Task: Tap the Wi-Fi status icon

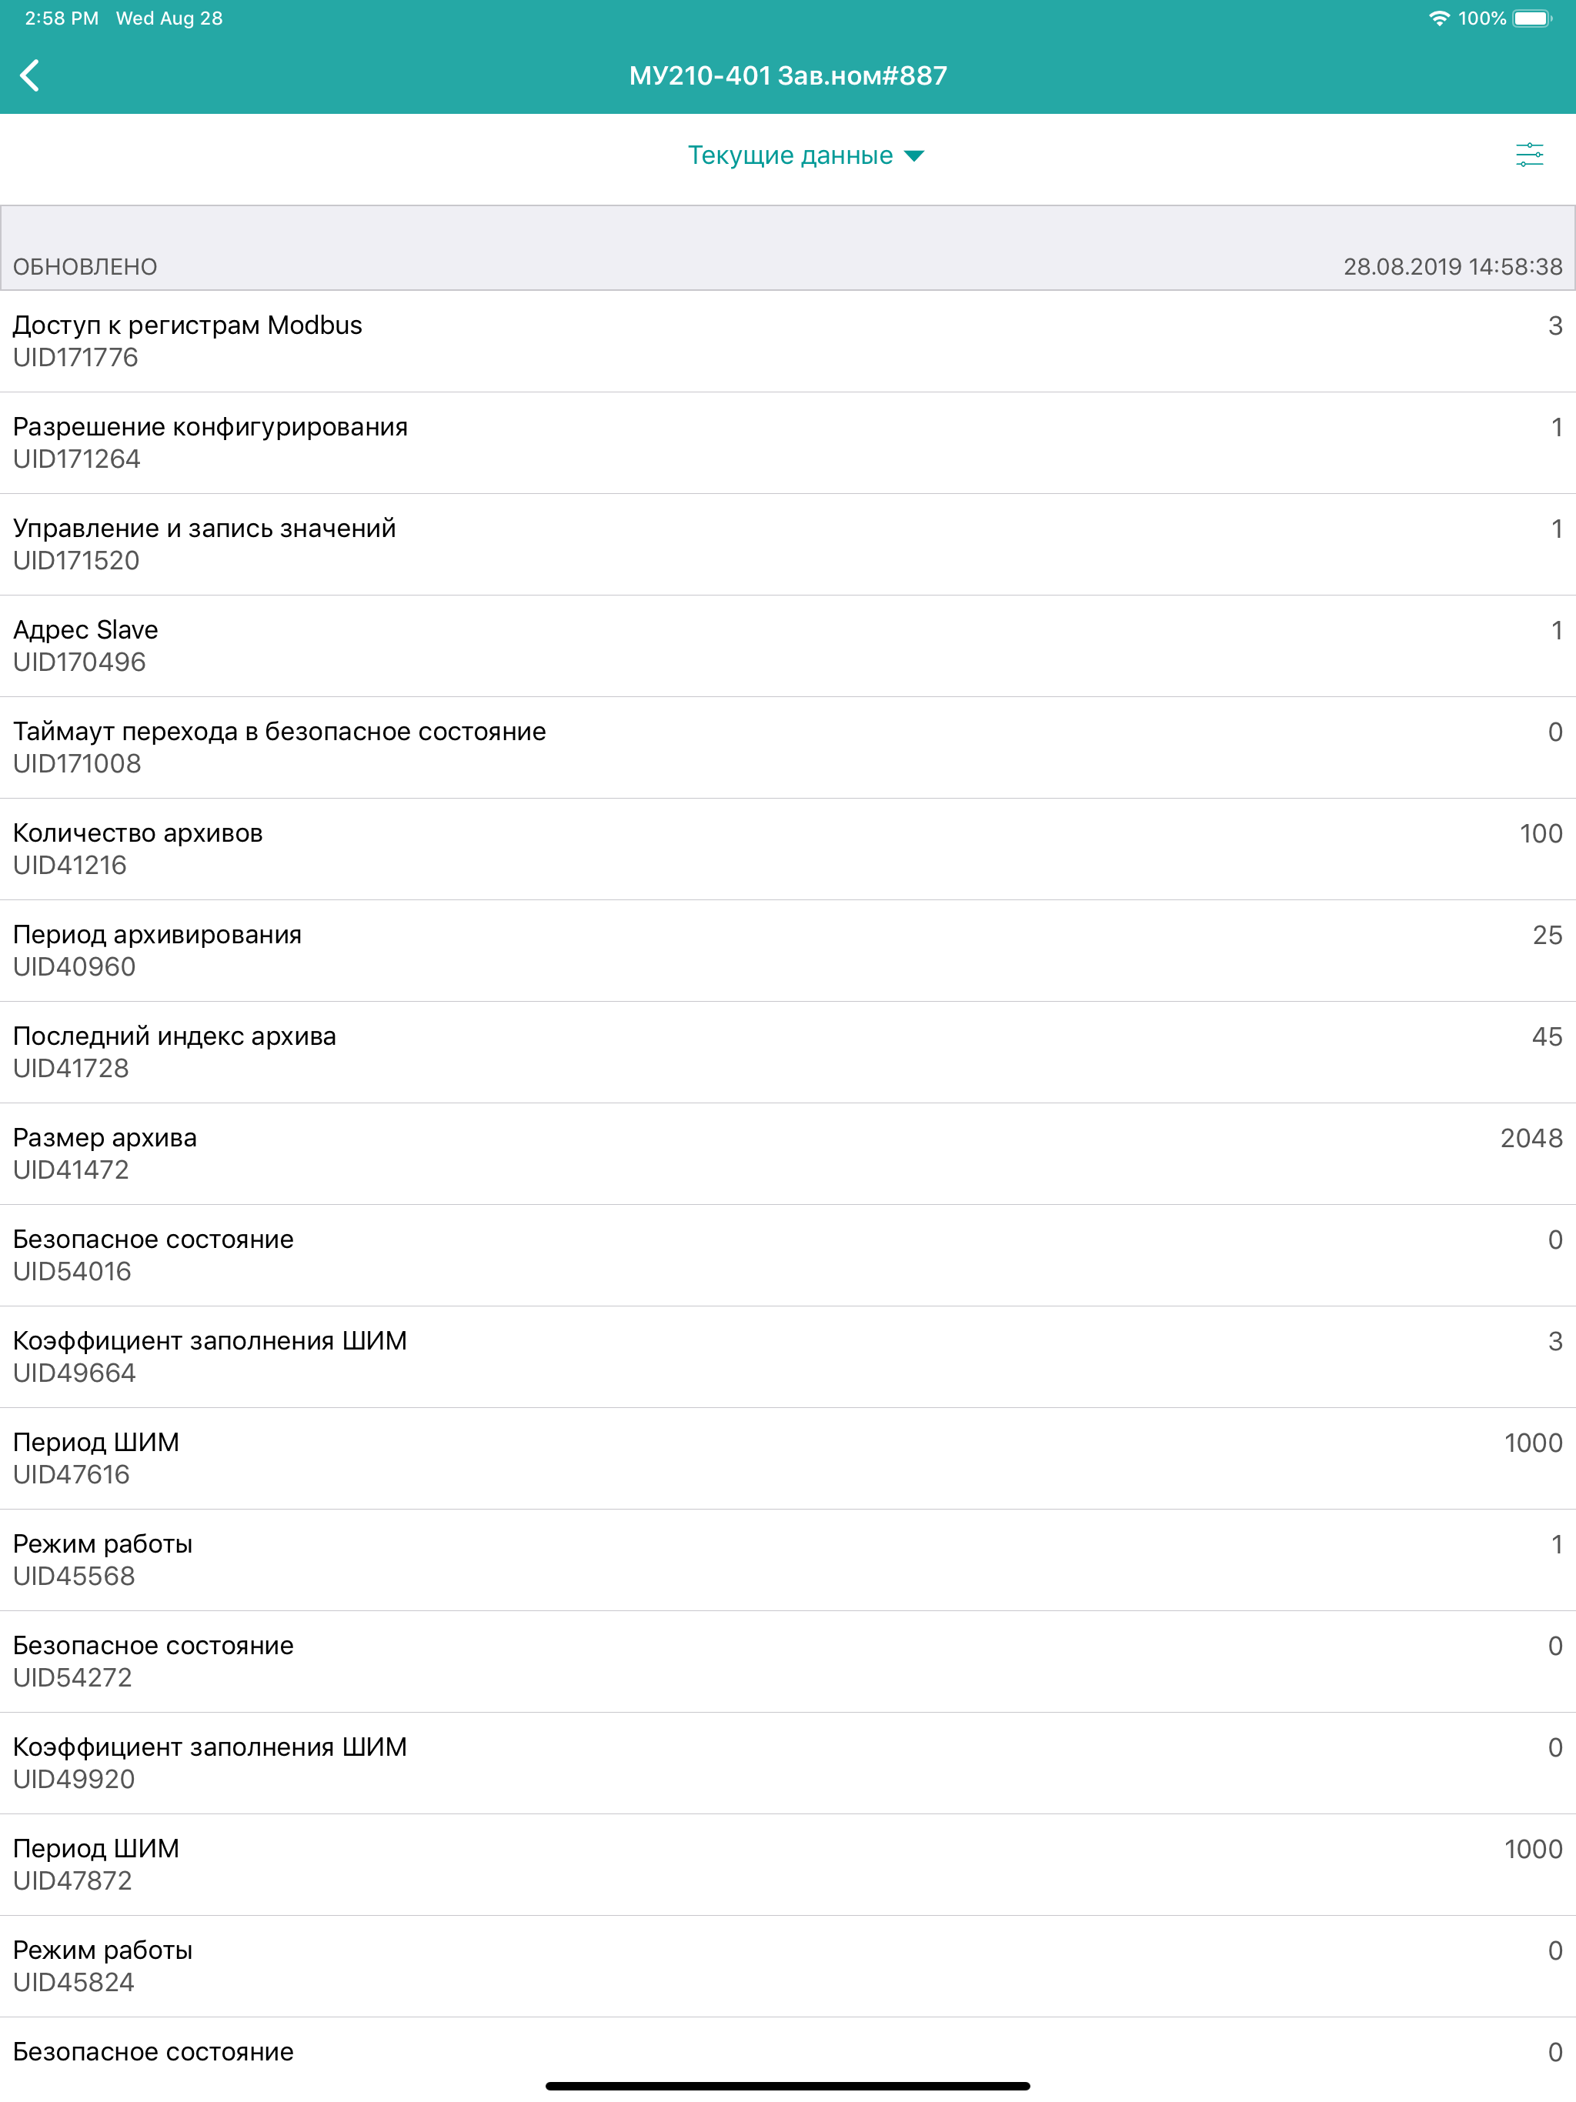Action: [x=1439, y=18]
